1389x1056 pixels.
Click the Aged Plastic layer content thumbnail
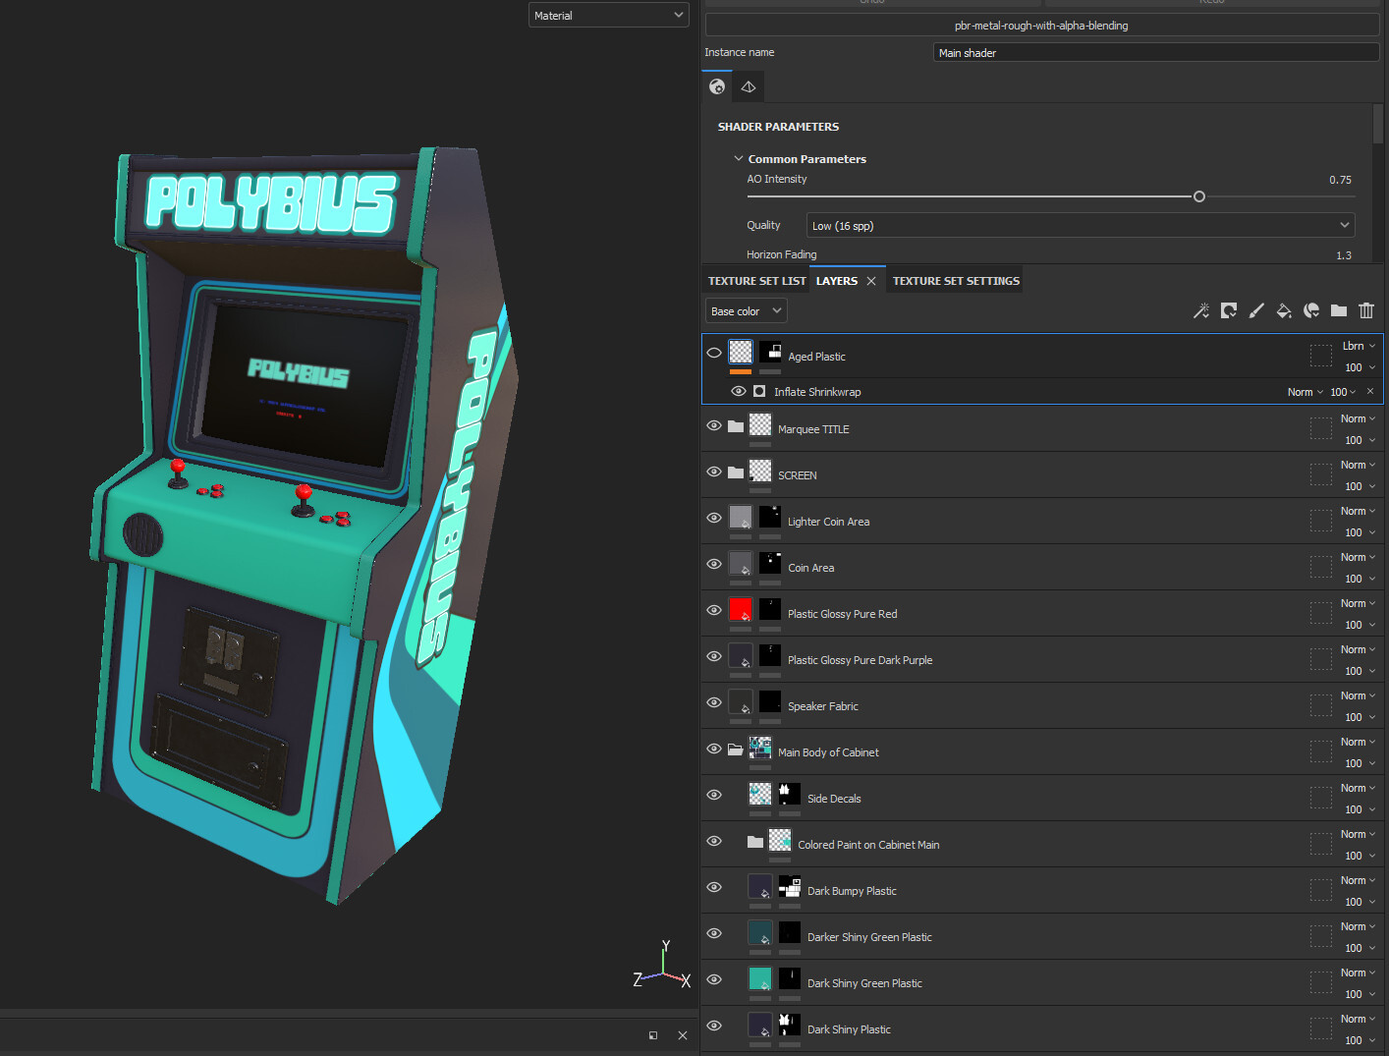point(741,352)
